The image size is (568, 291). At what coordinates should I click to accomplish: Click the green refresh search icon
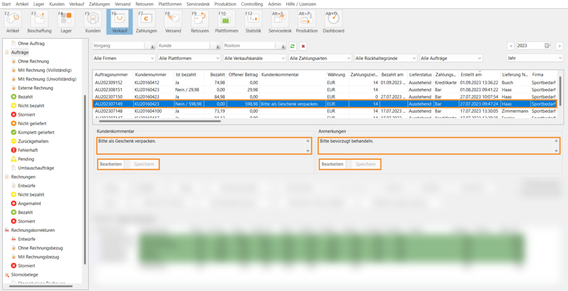tap(292, 46)
